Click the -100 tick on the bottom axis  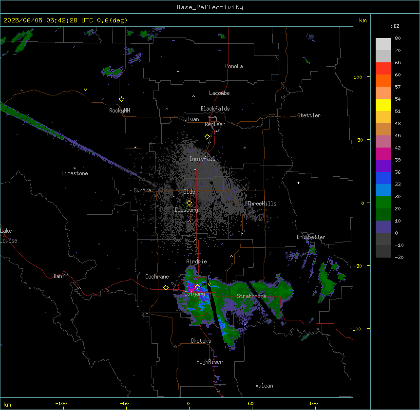point(61,403)
